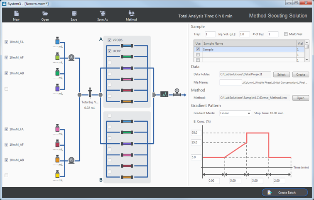Click the New file icon
The width and height of the screenshot is (314, 200).
pyautogui.click(x=16, y=14)
